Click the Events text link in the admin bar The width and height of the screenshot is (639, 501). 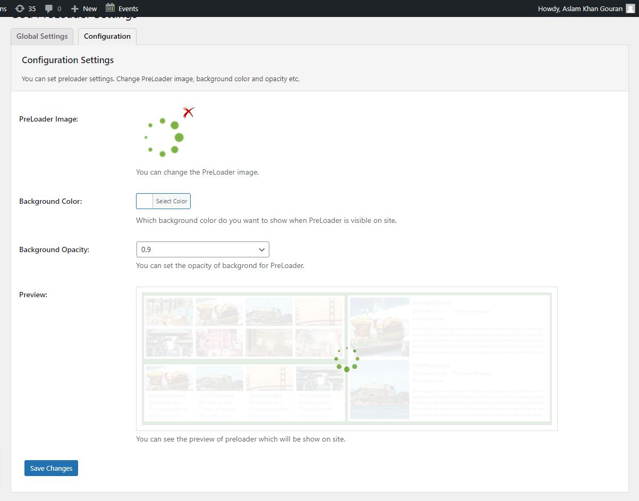(x=128, y=8)
